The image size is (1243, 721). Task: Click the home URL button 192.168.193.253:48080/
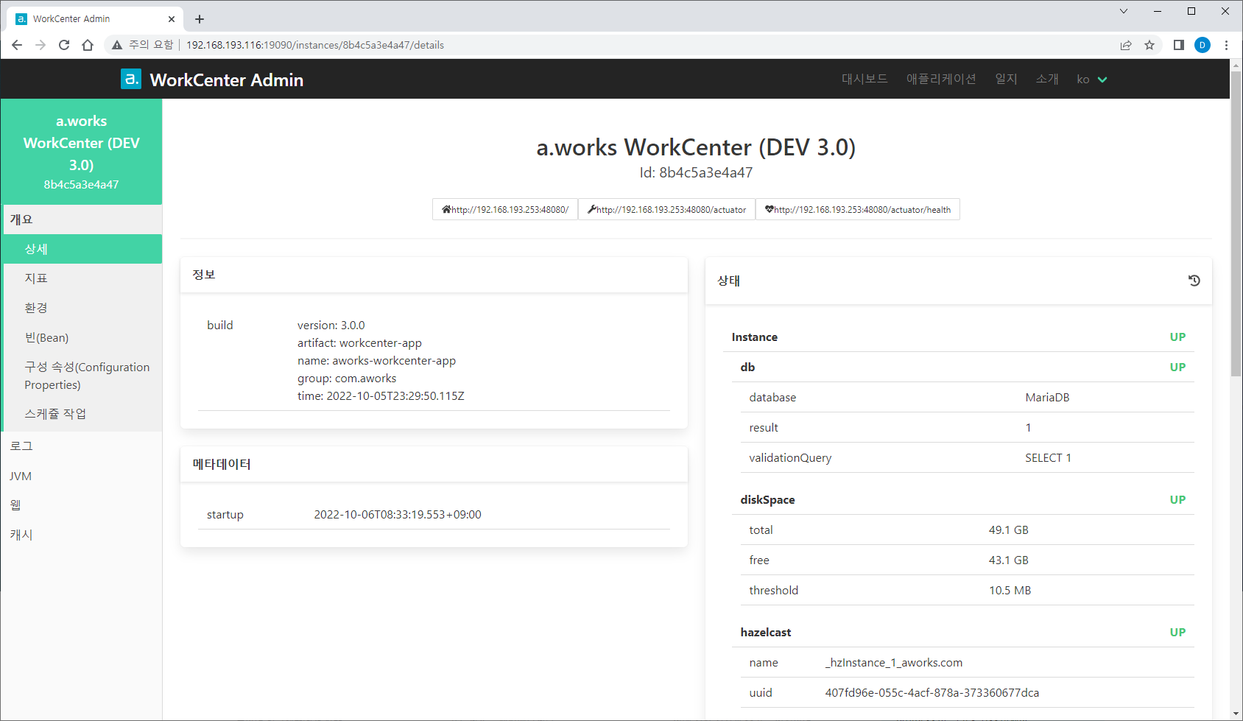coord(505,209)
